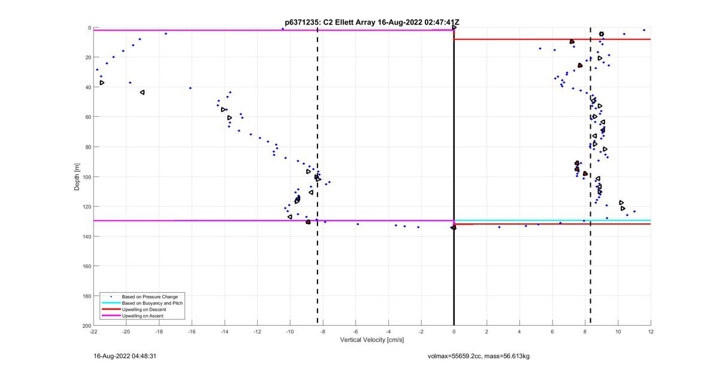Click depth axis tick label '140'

[86, 236]
